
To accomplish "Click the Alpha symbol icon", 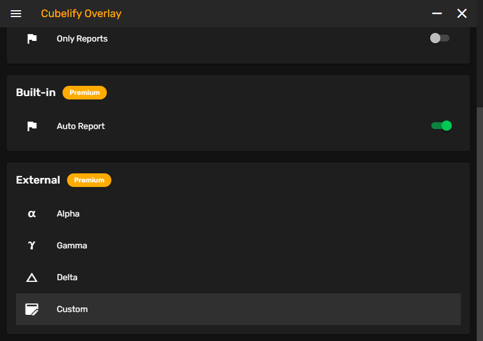I will (x=32, y=214).
